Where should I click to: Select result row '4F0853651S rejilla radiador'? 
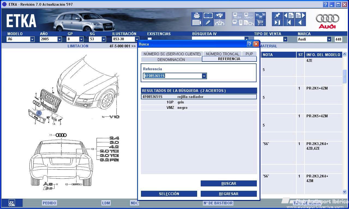click(x=199, y=97)
